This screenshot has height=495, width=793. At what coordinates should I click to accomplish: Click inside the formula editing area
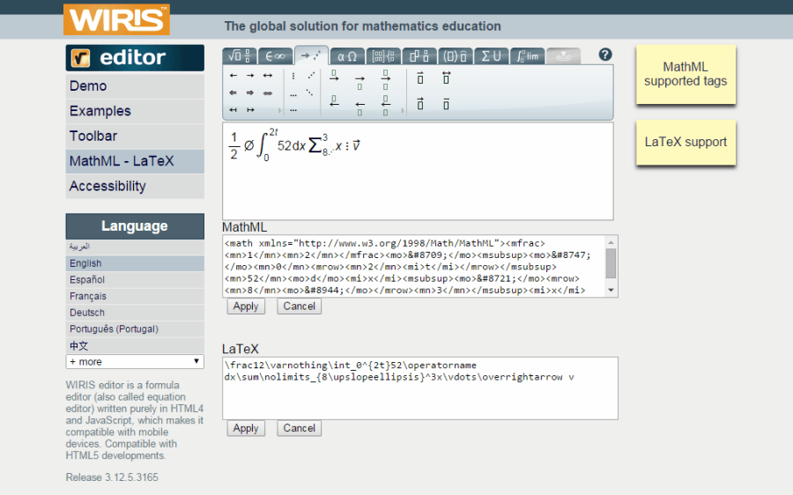418,171
